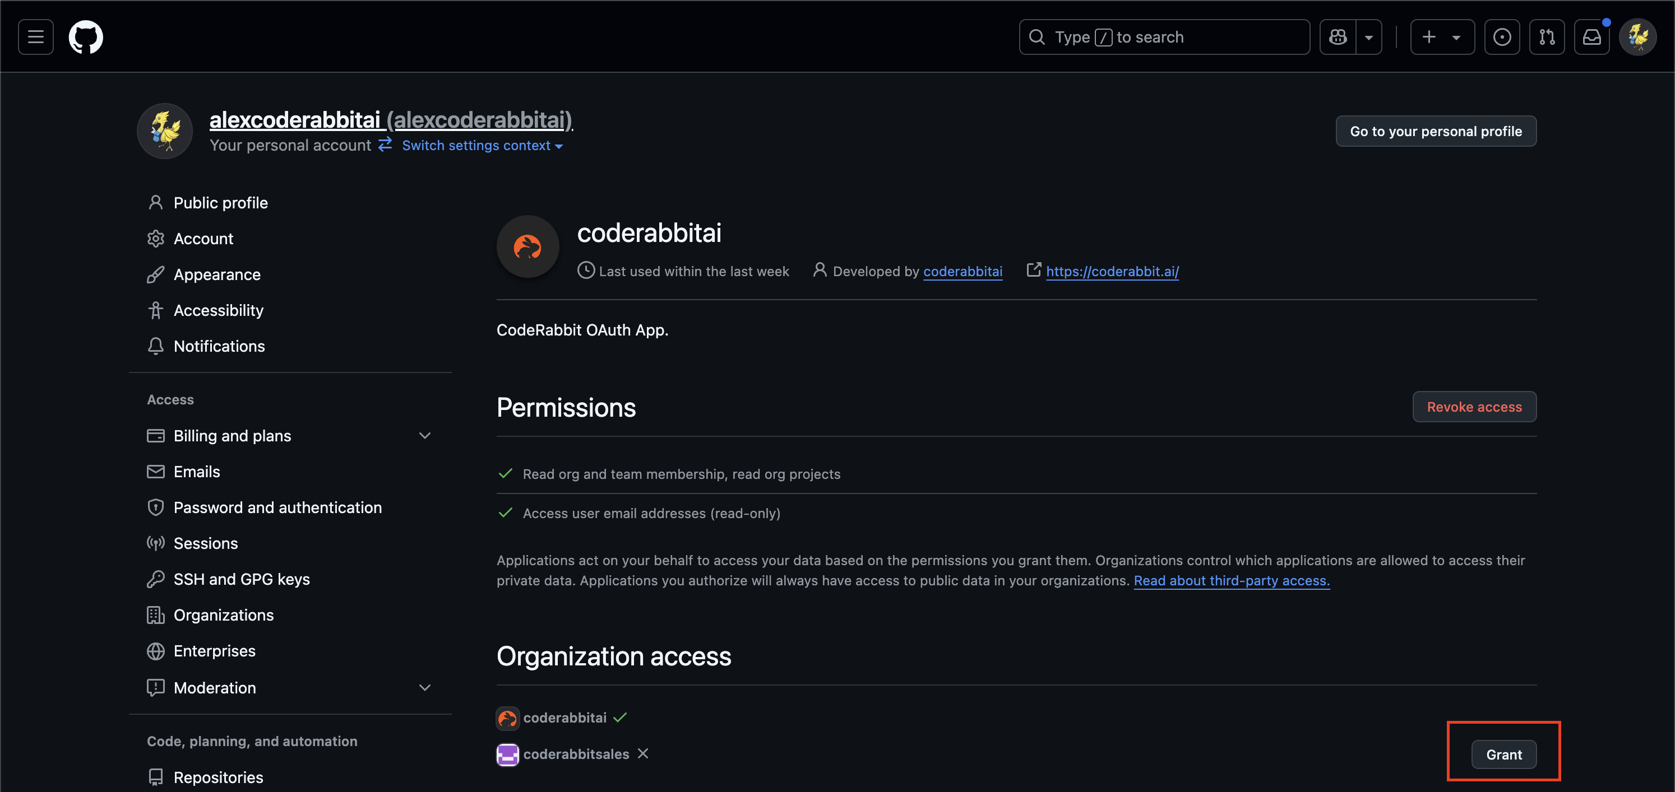1675x792 pixels.
Task: Open the pull requests icon in toolbar
Action: point(1546,36)
